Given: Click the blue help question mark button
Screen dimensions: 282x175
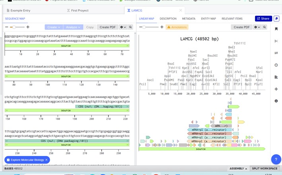Looking at the screenshot, I should pos(276,159).
